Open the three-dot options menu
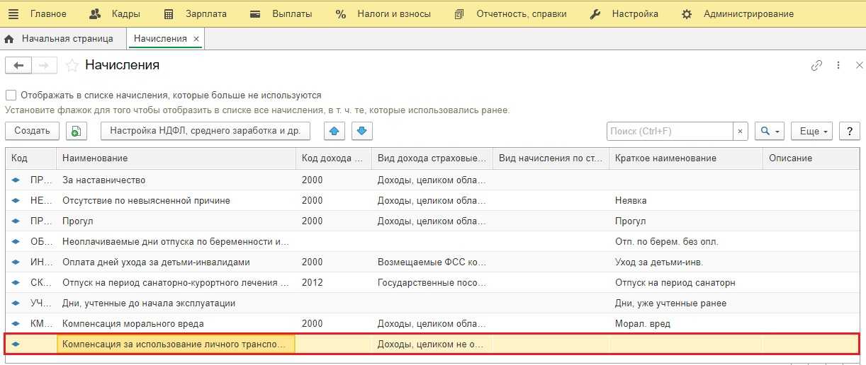The height and width of the screenshot is (365, 866). (838, 65)
